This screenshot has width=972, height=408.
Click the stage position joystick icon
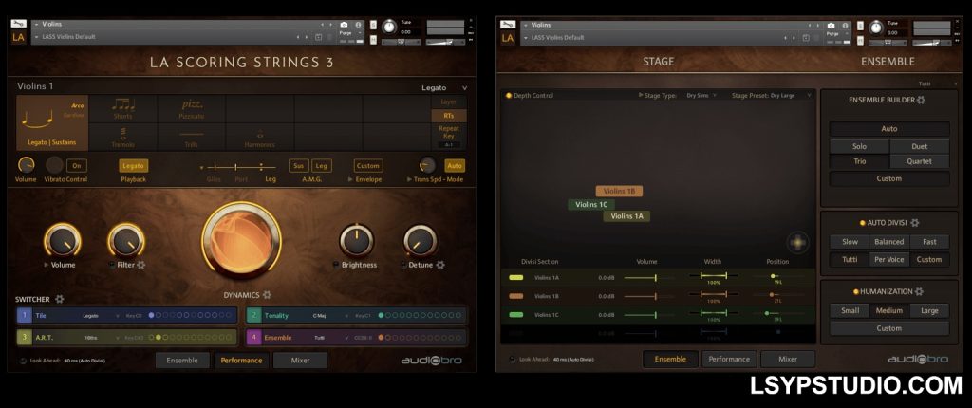click(797, 243)
